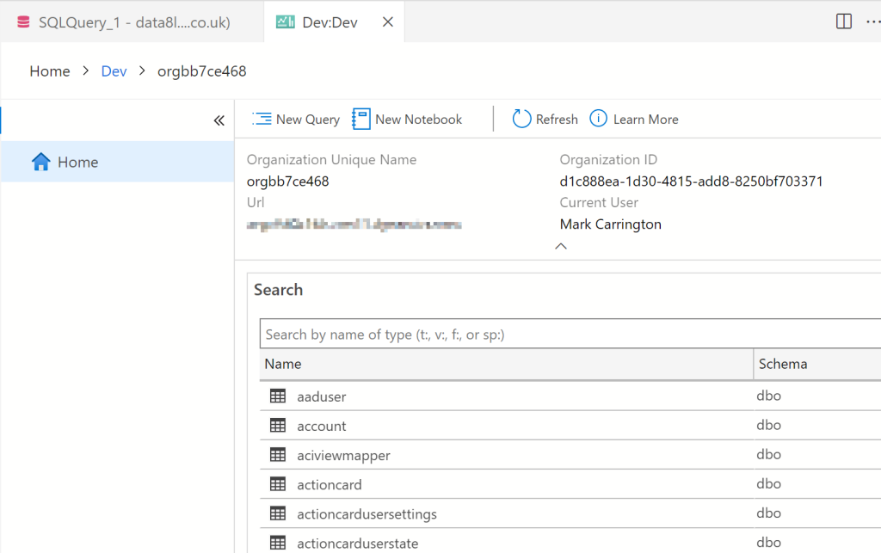Open the more actions ellipsis menu
Screen dimensions: 881x553
(873, 22)
